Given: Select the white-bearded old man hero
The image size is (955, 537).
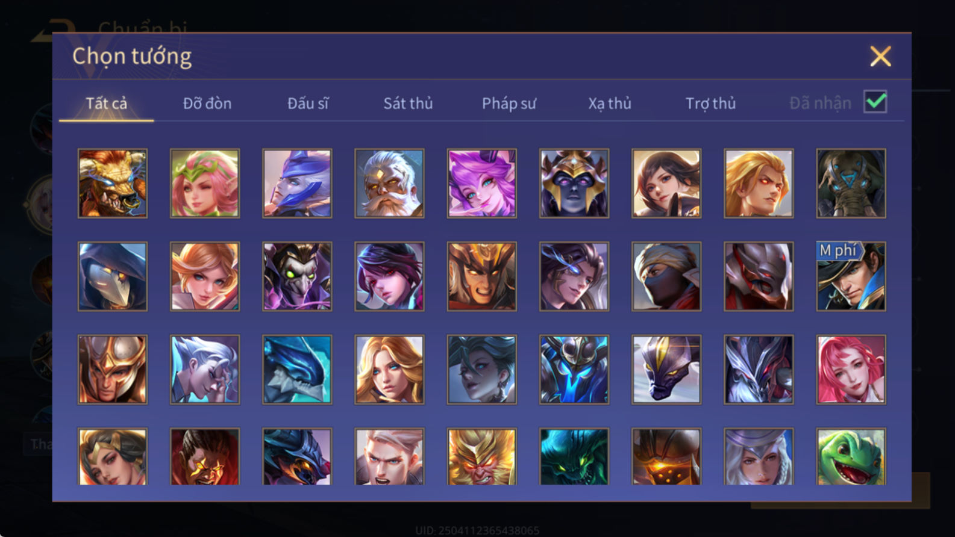Looking at the screenshot, I should (389, 183).
